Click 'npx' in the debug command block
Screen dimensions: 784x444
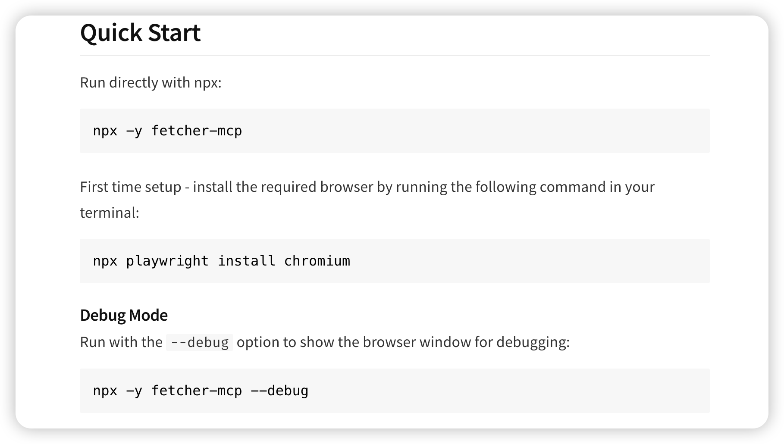coord(105,391)
